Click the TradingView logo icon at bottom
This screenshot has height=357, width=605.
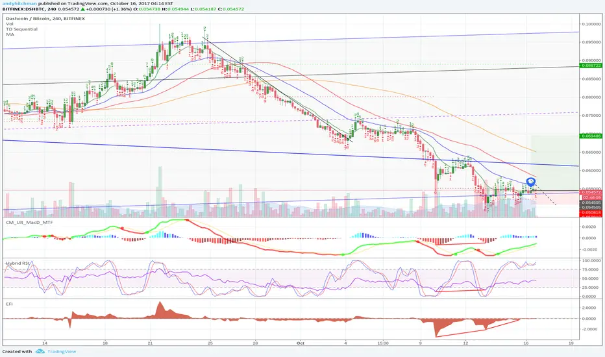point(40,352)
